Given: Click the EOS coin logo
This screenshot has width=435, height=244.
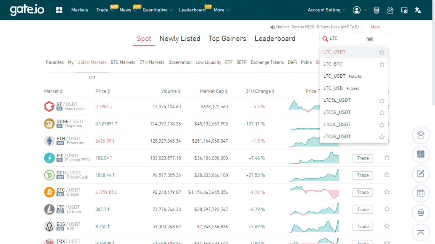Looking at the screenshot, I should click(x=49, y=227).
